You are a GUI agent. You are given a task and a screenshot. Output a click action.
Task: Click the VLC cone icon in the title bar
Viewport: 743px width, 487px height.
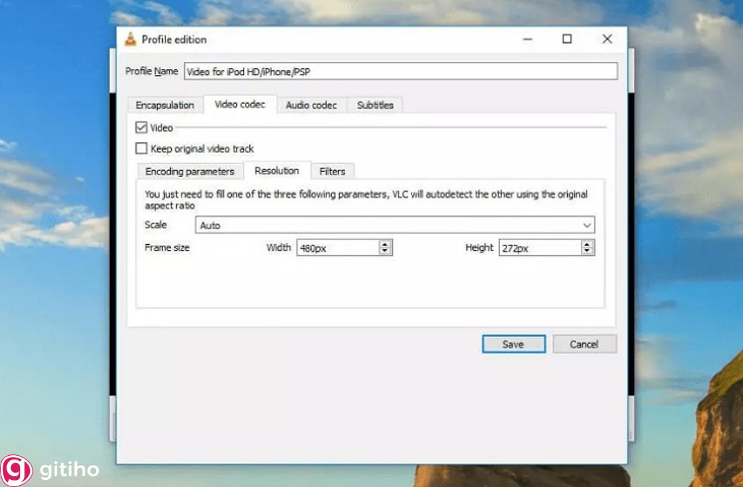point(131,39)
